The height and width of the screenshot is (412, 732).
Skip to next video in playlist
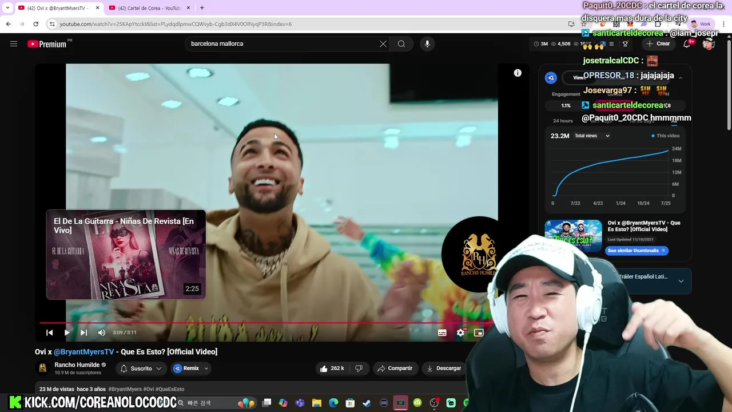[84, 332]
